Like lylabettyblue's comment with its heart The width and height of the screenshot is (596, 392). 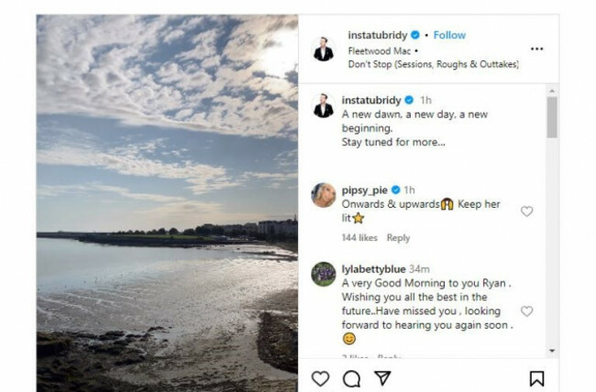[526, 311]
